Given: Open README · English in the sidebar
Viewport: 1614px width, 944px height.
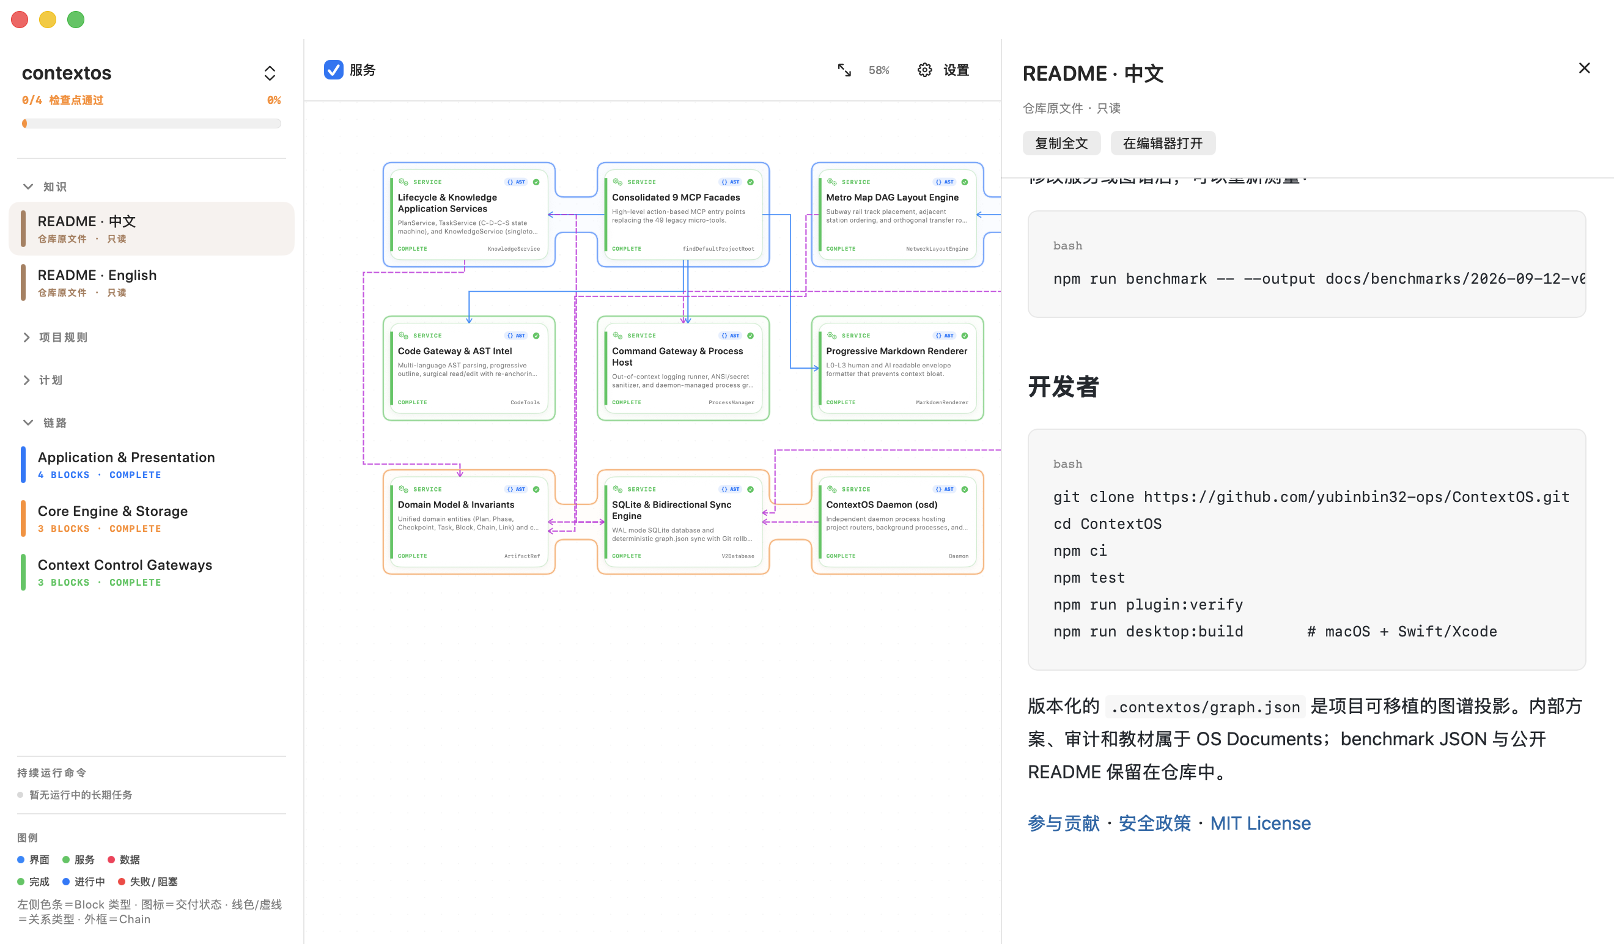Looking at the screenshot, I should tap(151, 282).
